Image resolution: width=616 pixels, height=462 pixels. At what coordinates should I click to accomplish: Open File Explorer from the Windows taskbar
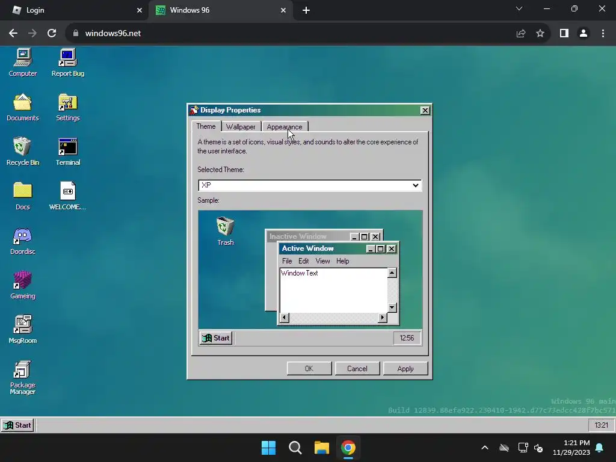(x=322, y=448)
